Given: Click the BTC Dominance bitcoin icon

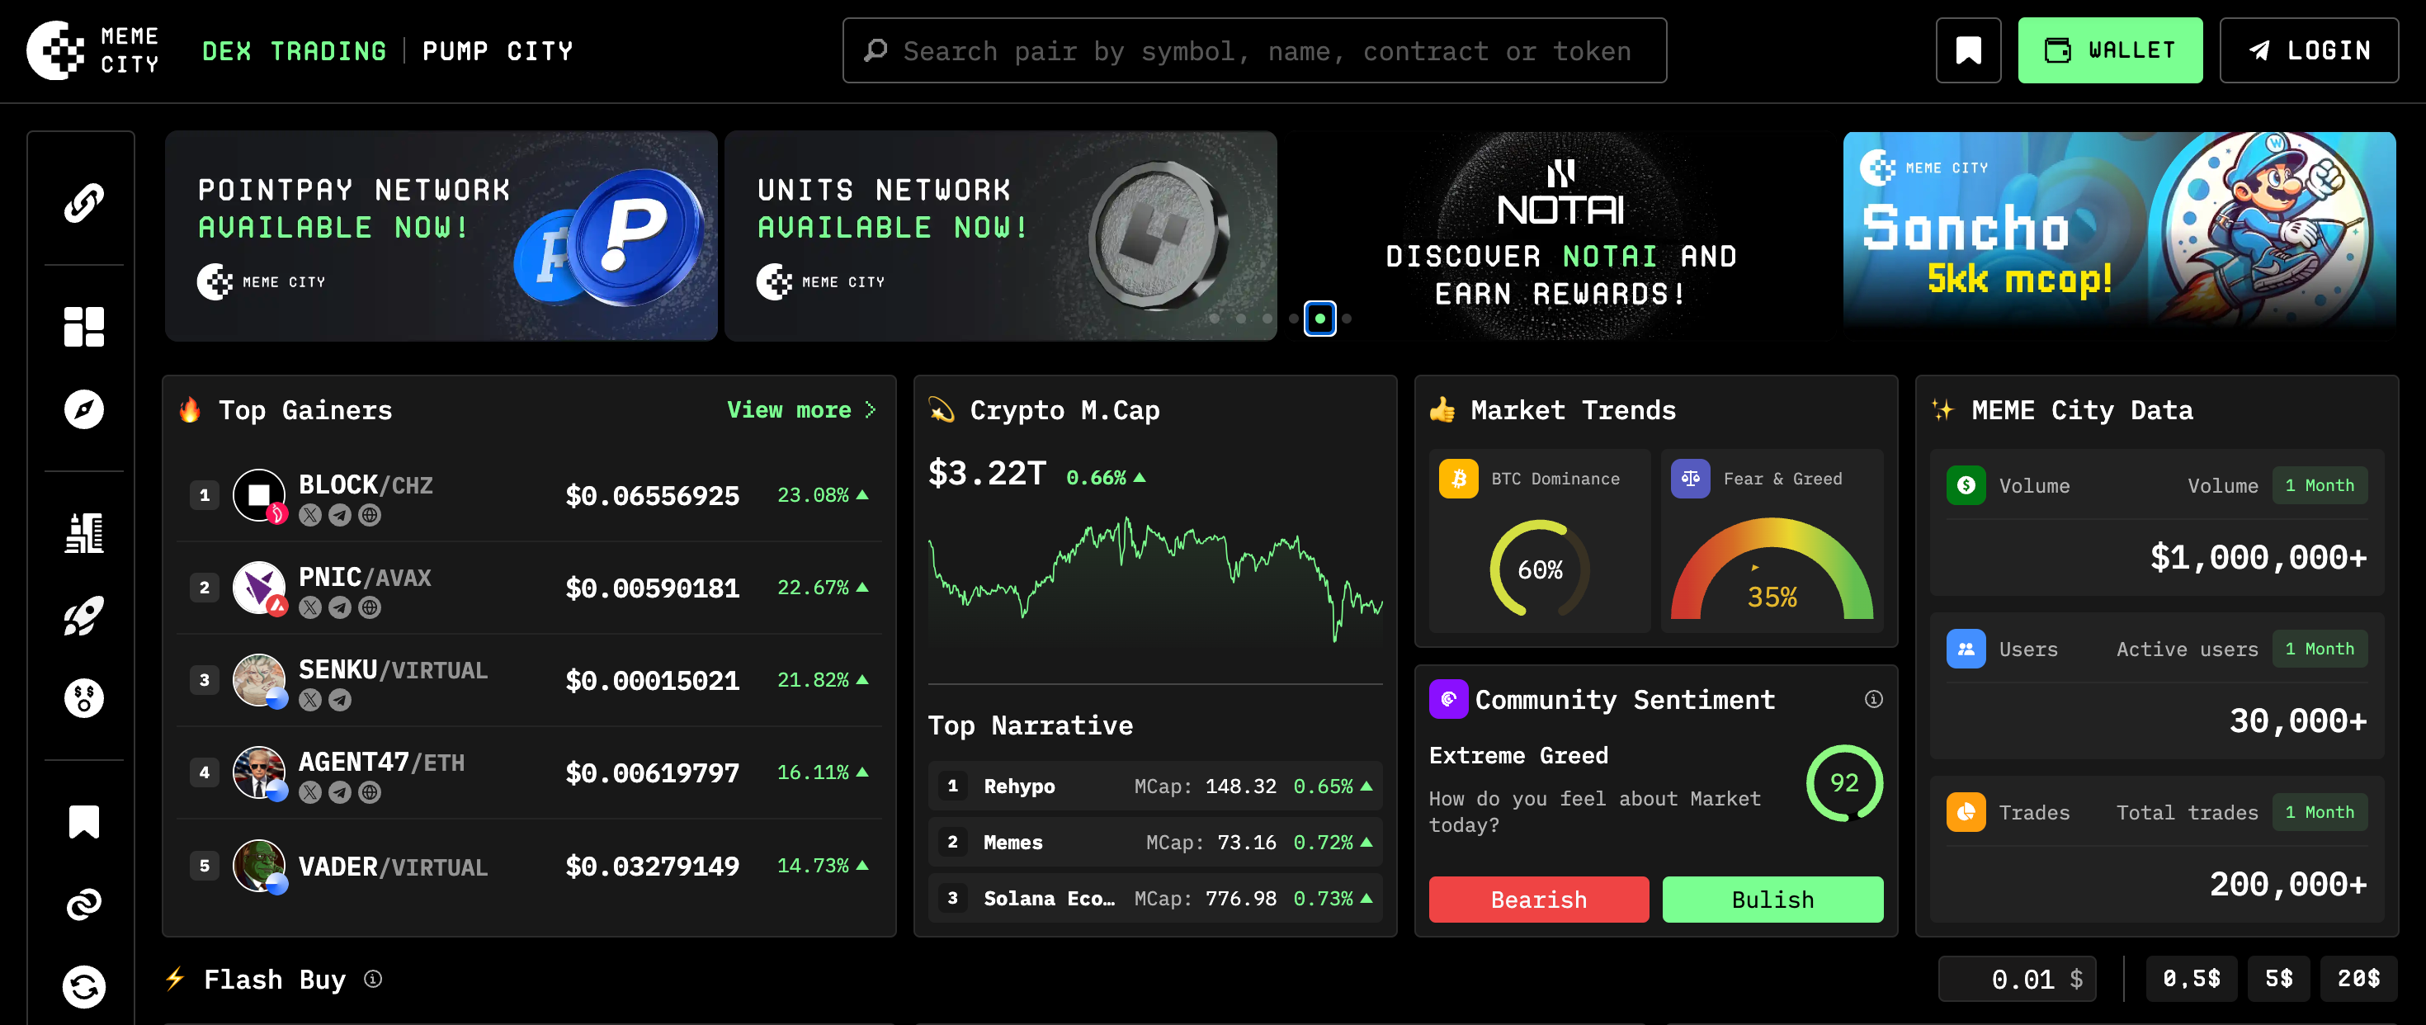Looking at the screenshot, I should (1458, 479).
